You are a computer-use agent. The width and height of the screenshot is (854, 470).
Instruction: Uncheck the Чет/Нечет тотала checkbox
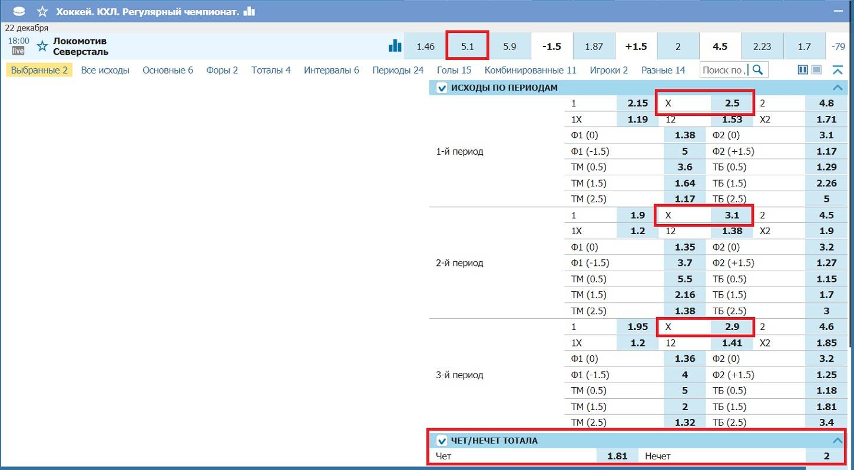pyautogui.click(x=442, y=441)
